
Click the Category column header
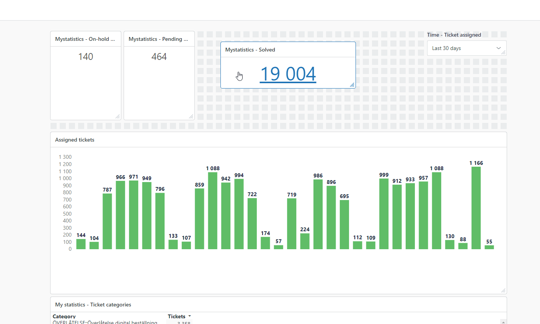pos(64,316)
